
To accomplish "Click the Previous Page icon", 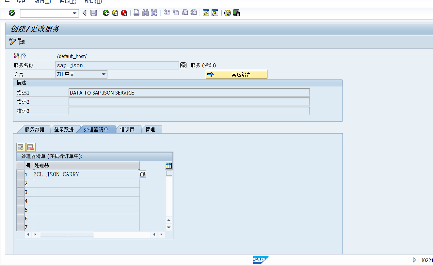I will click(x=176, y=13).
